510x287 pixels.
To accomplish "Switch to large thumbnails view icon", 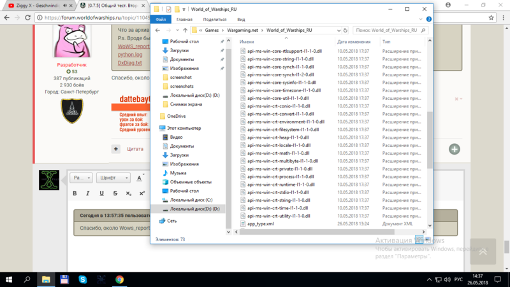I will 427,239.
